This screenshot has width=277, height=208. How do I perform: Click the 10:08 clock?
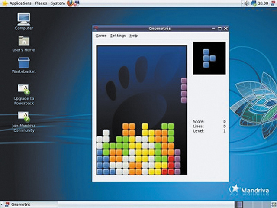point(263,3)
